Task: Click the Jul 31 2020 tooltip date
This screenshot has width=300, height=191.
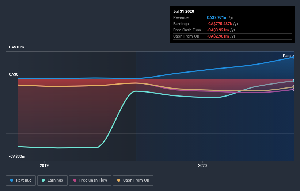Action: pos(184,11)
